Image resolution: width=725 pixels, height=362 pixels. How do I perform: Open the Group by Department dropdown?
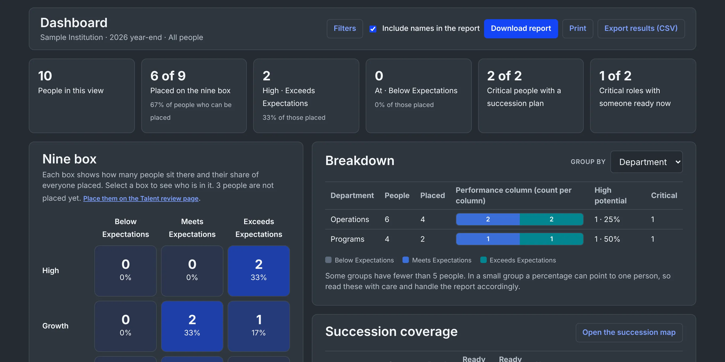646,162
